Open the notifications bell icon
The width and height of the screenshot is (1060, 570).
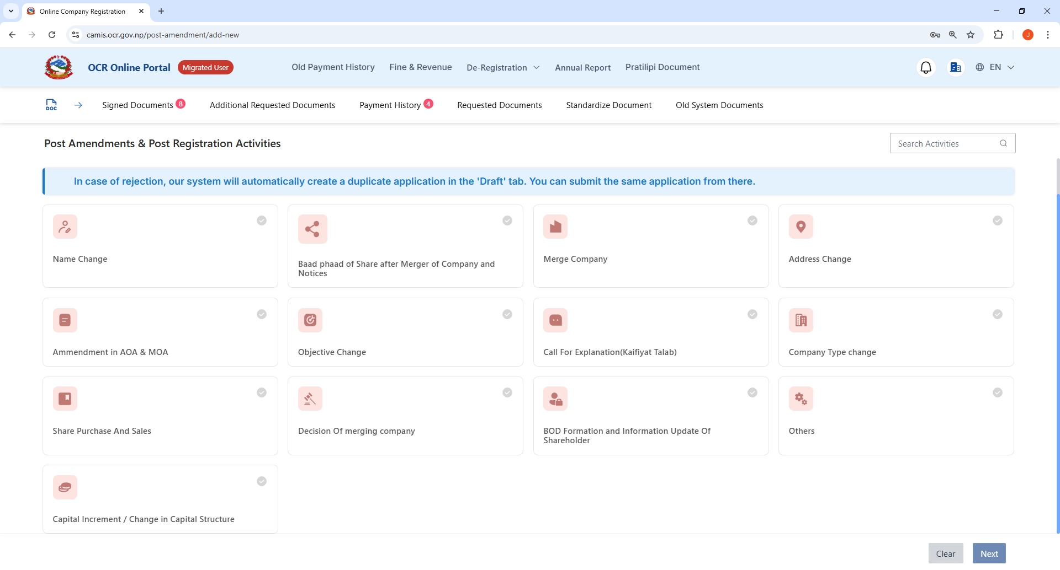(x=926, y=67)
